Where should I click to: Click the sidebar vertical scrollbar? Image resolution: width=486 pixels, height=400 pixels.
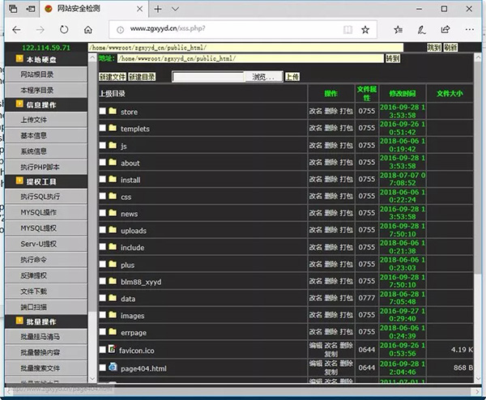click(92, 219)
